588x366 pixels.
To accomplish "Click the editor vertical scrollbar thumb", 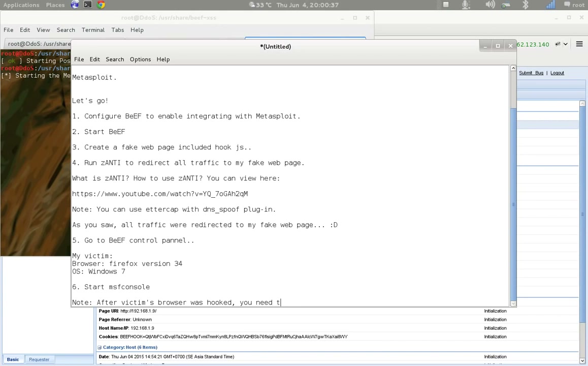I will pos(513,204).
